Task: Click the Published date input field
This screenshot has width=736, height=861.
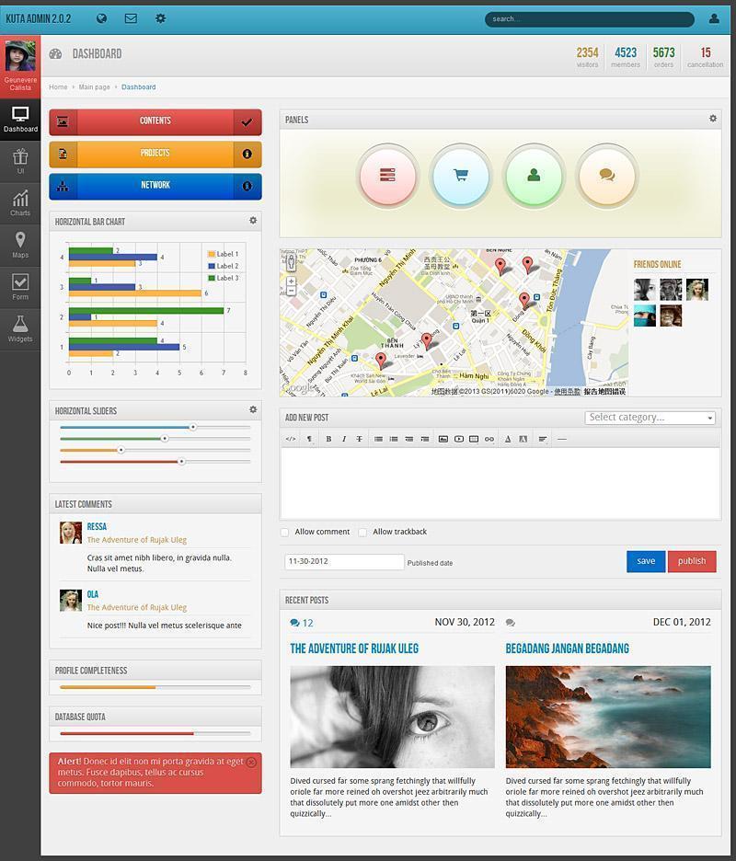Action: [x=344, y=561]
